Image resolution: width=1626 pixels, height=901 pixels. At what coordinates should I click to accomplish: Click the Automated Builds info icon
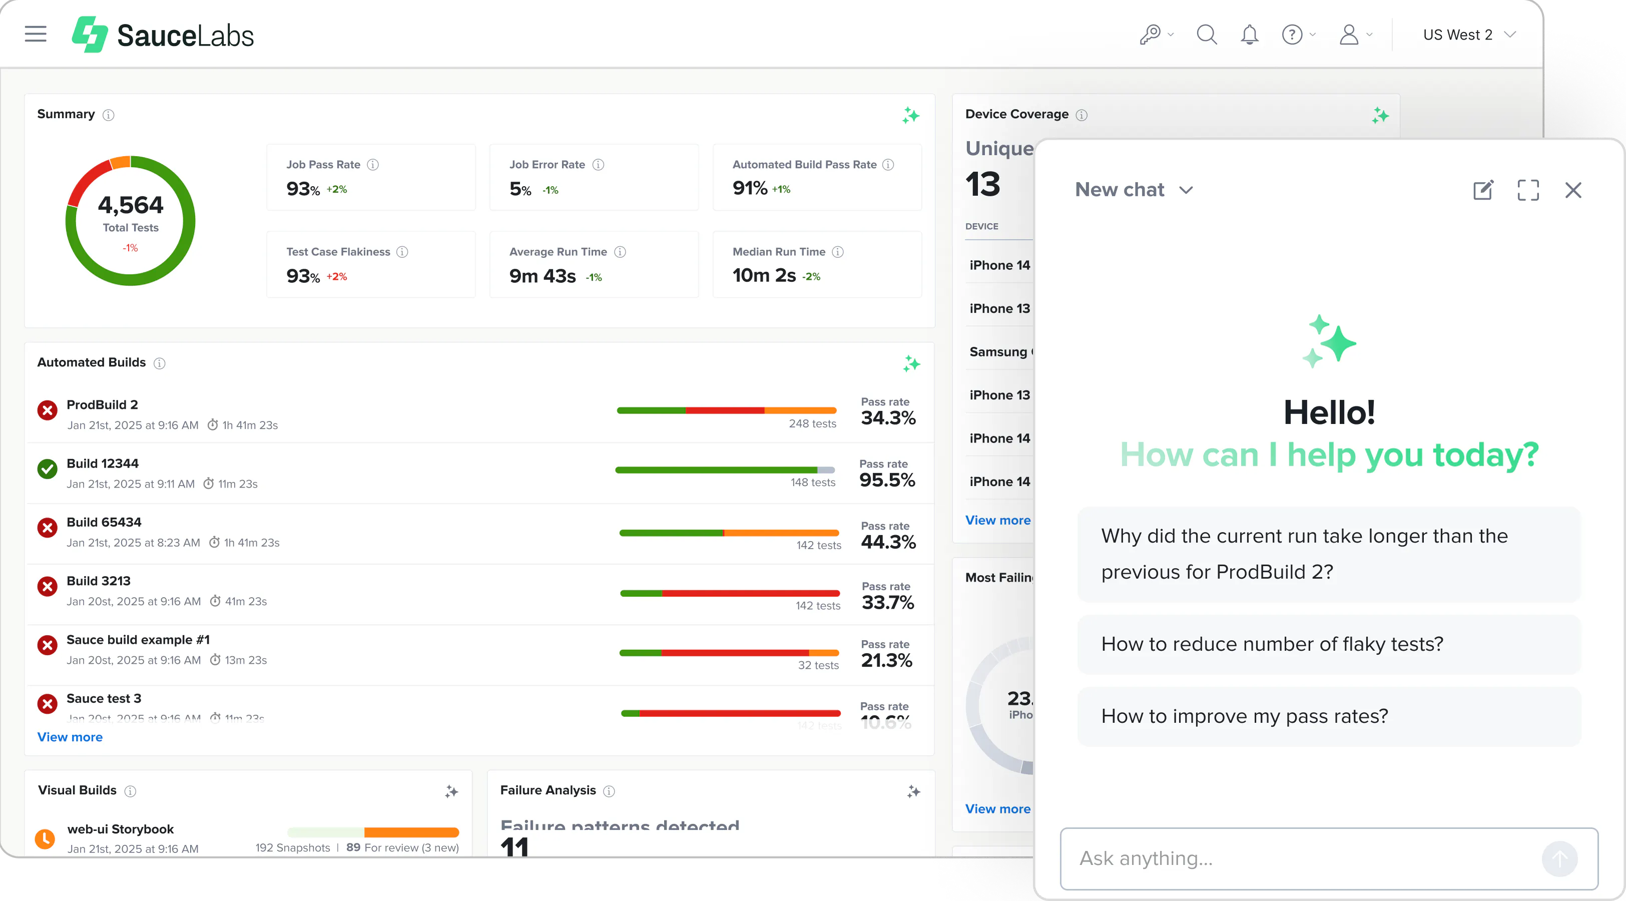click(x=160, y=363)
